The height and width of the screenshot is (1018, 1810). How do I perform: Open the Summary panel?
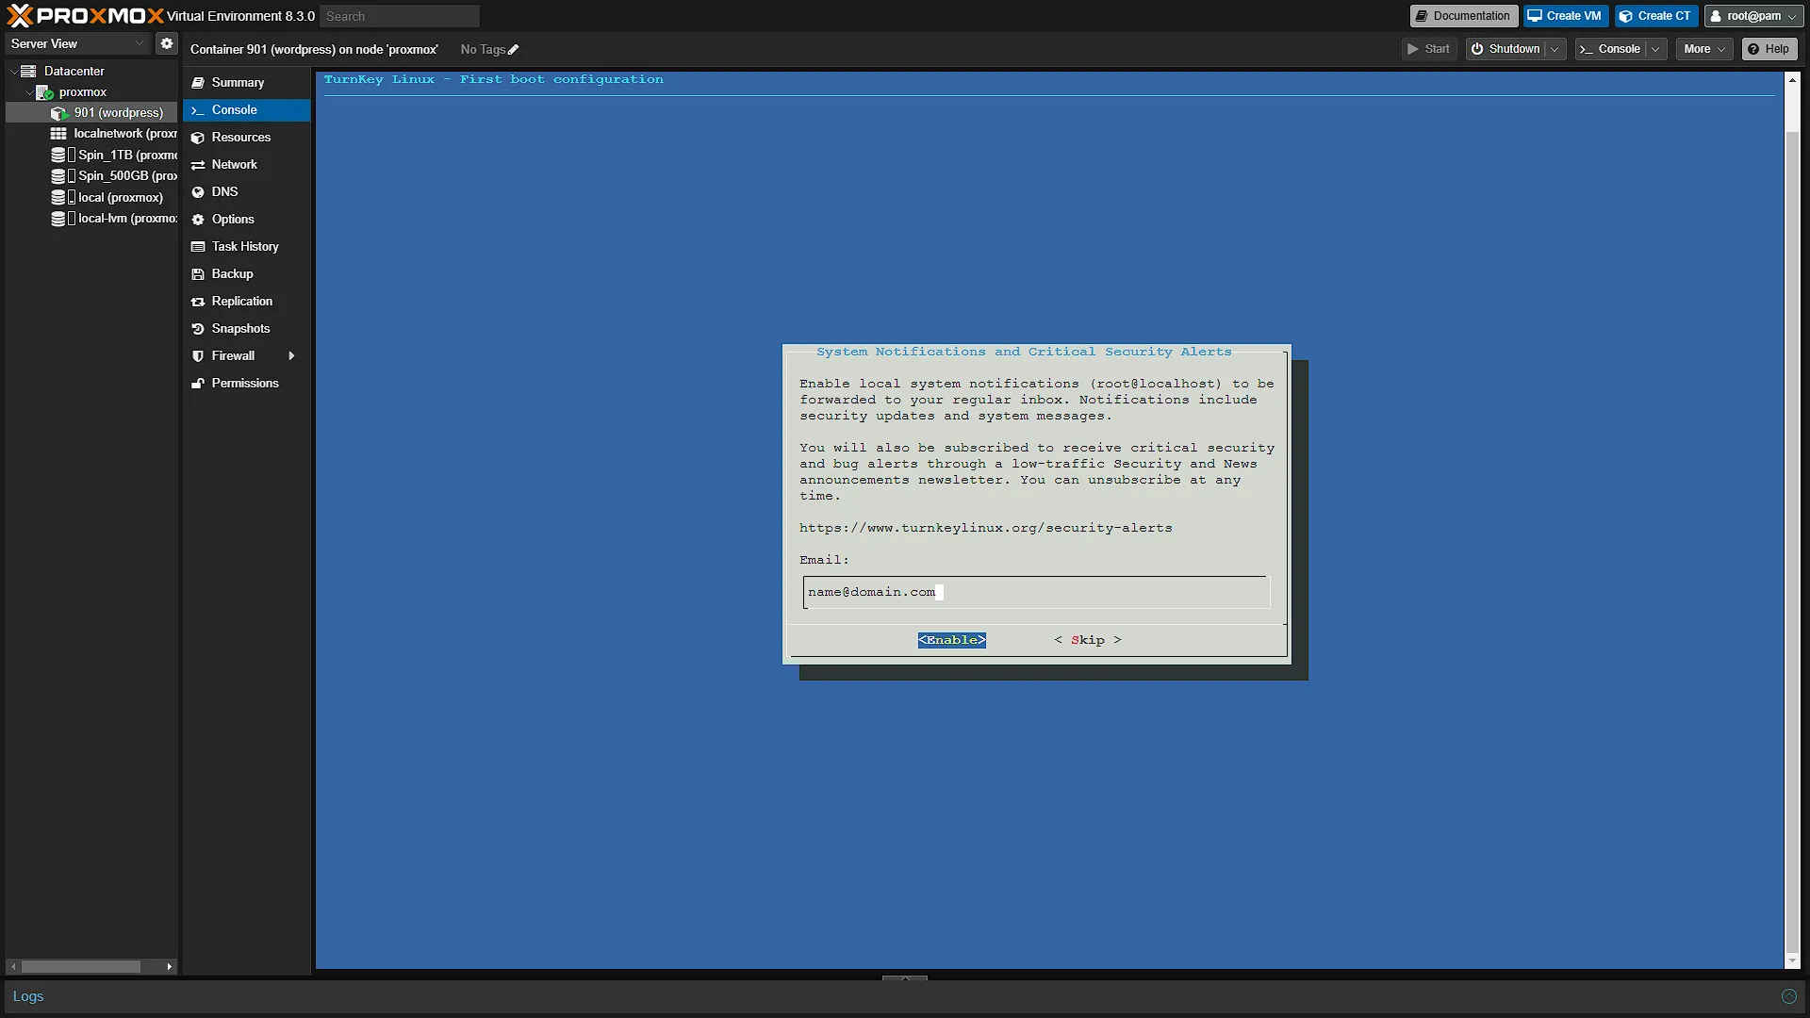(x=247, y=82)
